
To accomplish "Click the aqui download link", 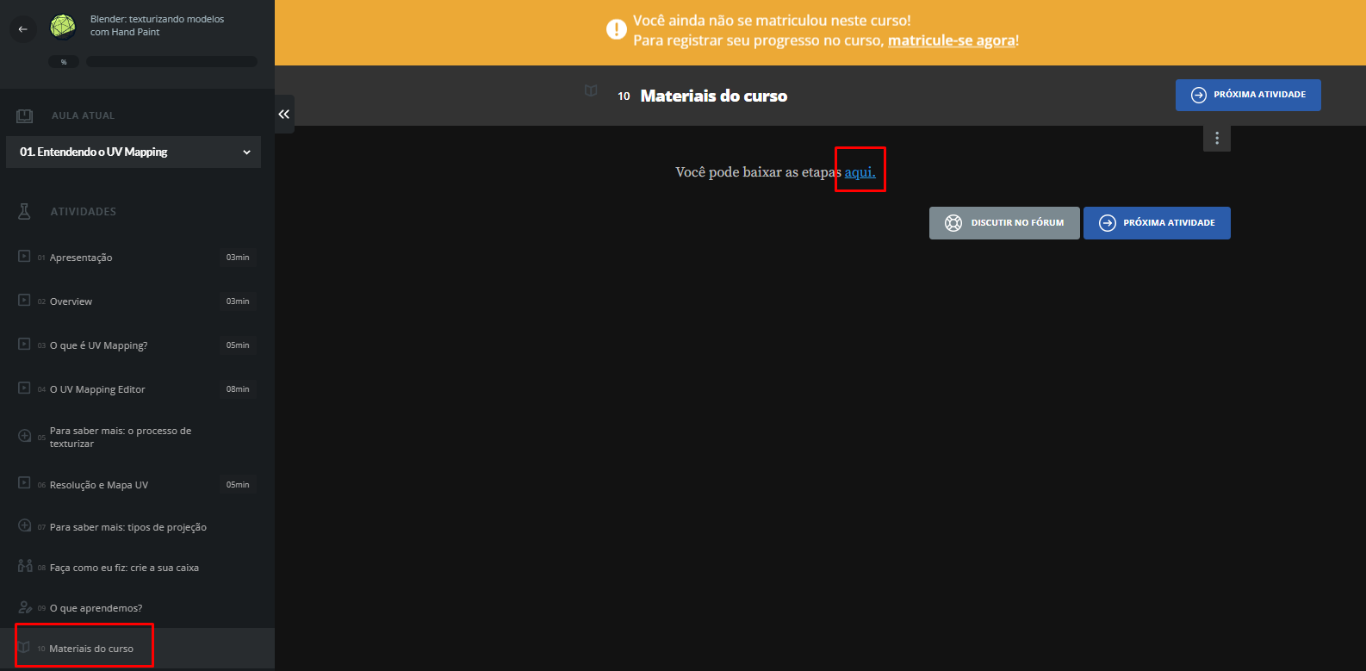I will coord(860,172).
